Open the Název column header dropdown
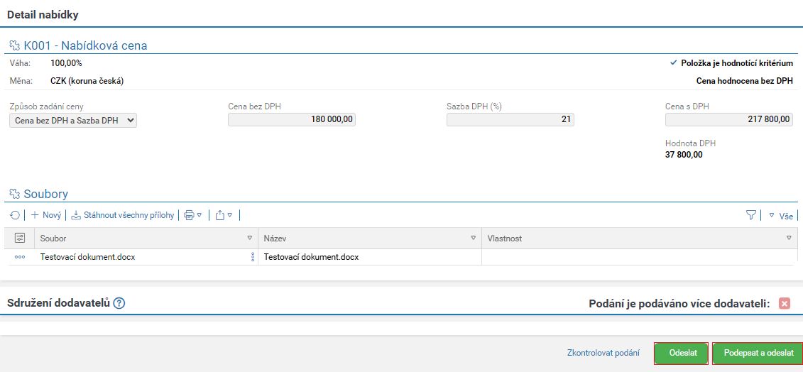The width and height of the screenshot is (803, 372). tap(474, 239)
